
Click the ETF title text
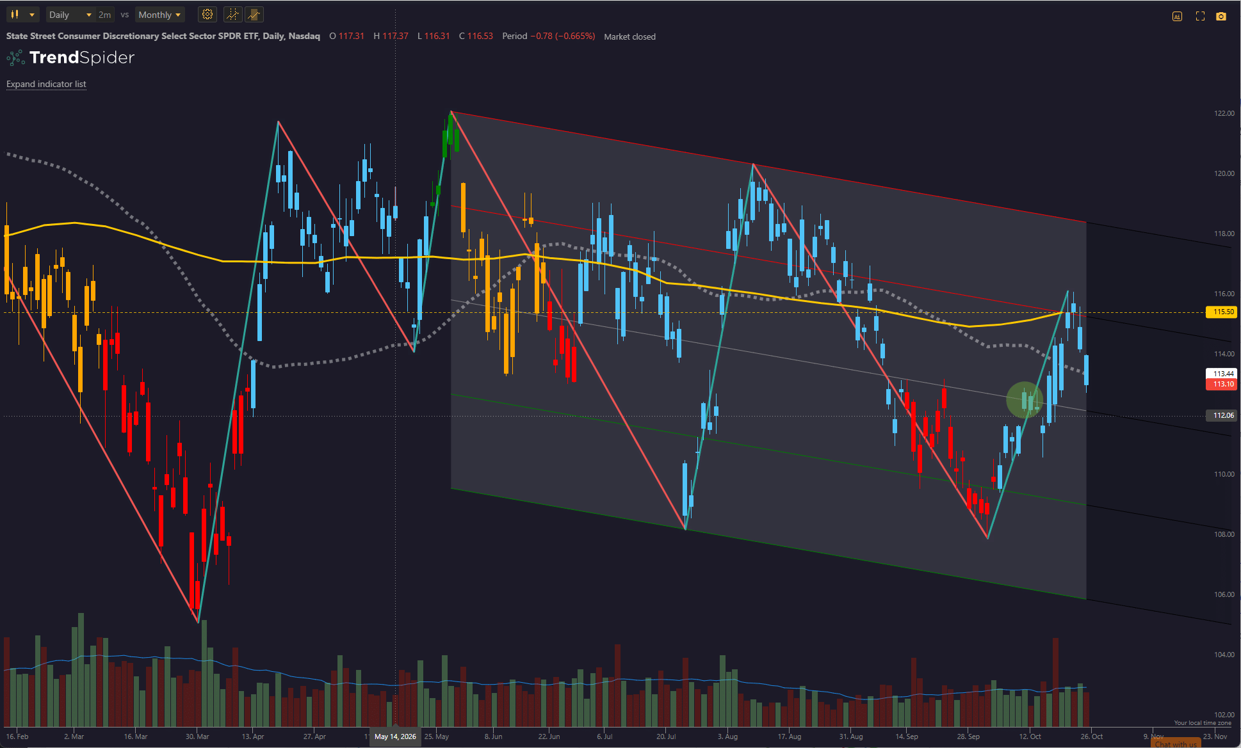coord(163,36)
